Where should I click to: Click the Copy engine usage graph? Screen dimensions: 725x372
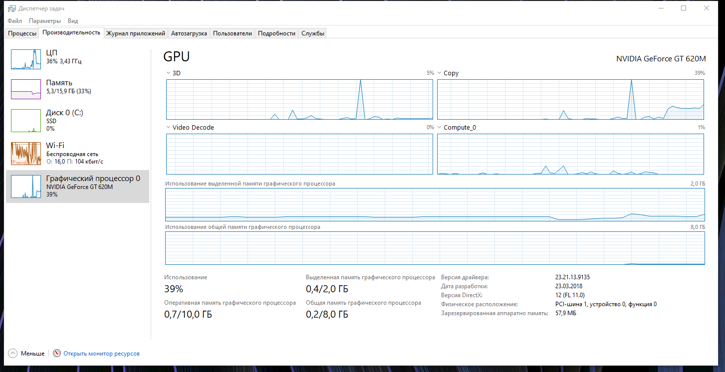tap(571, 99)
